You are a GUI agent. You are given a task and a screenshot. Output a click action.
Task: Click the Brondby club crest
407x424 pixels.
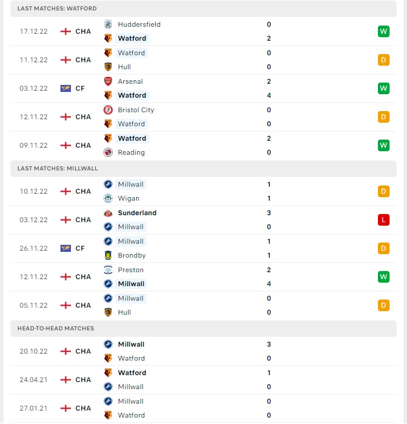pos(108,255)
